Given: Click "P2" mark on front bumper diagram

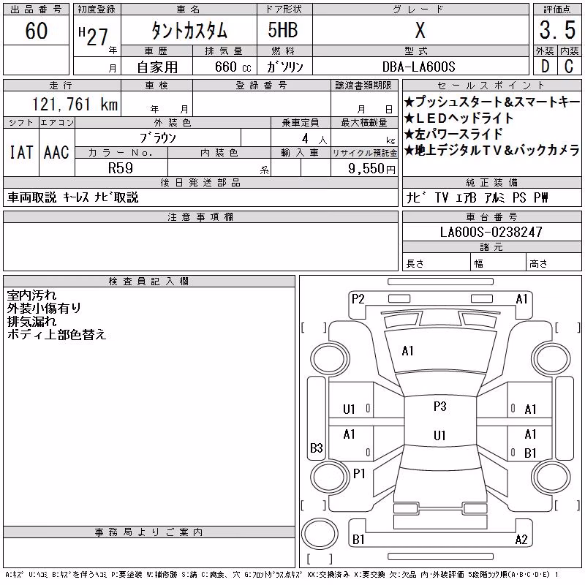Looking at the screenshot, I should pyautogui.click(x=358, y=299).
